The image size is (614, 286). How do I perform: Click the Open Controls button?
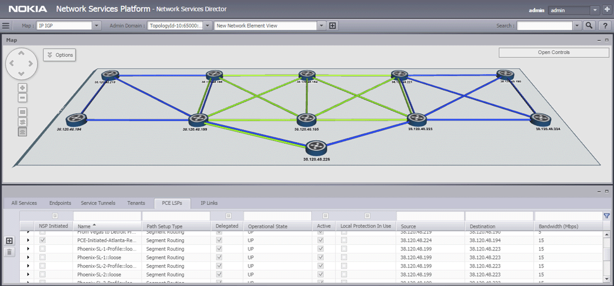(x=553, y=52)
